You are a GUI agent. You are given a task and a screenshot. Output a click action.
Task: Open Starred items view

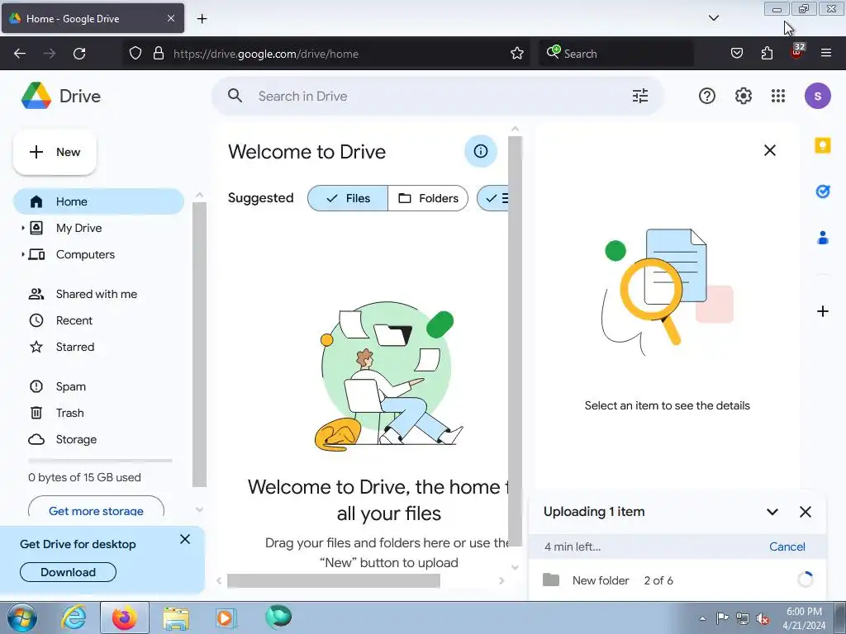pos(99,347)
